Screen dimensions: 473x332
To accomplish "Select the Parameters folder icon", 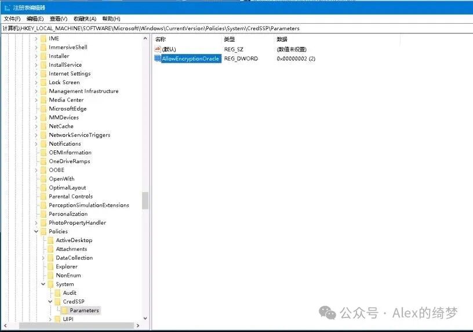I will click(x=64, y=311).
